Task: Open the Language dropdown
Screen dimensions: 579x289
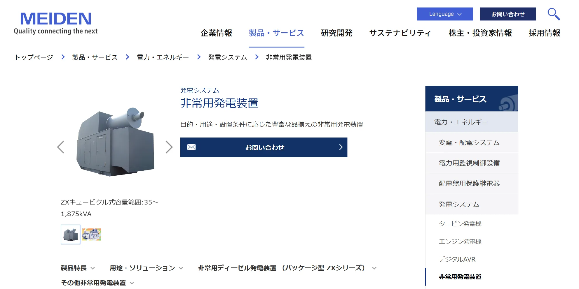Action: 445,14
